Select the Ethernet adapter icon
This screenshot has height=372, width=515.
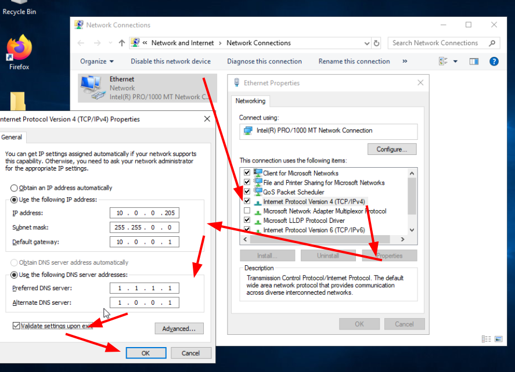pyautogui.click(x=93, y=88)
